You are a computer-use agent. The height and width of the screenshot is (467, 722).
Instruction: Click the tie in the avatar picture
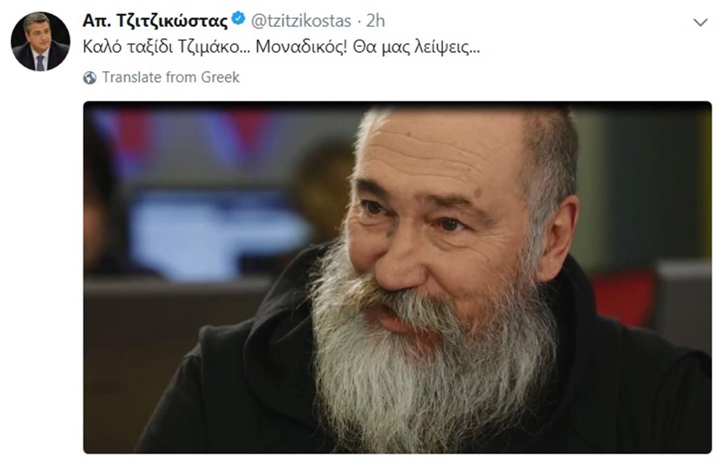tap(40, 62)
